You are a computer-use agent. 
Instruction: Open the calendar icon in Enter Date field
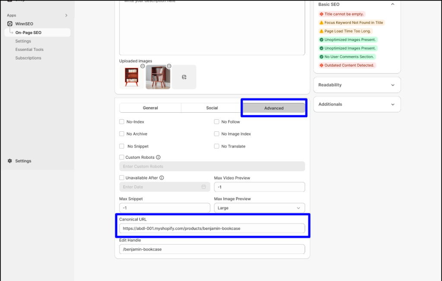(204, 187)
